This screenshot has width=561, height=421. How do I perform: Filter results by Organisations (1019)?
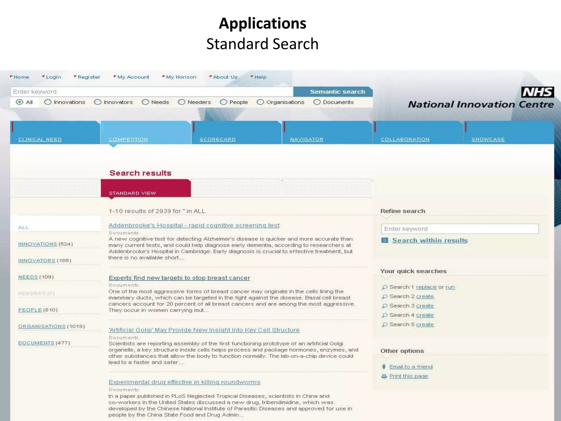pos(42,326)
